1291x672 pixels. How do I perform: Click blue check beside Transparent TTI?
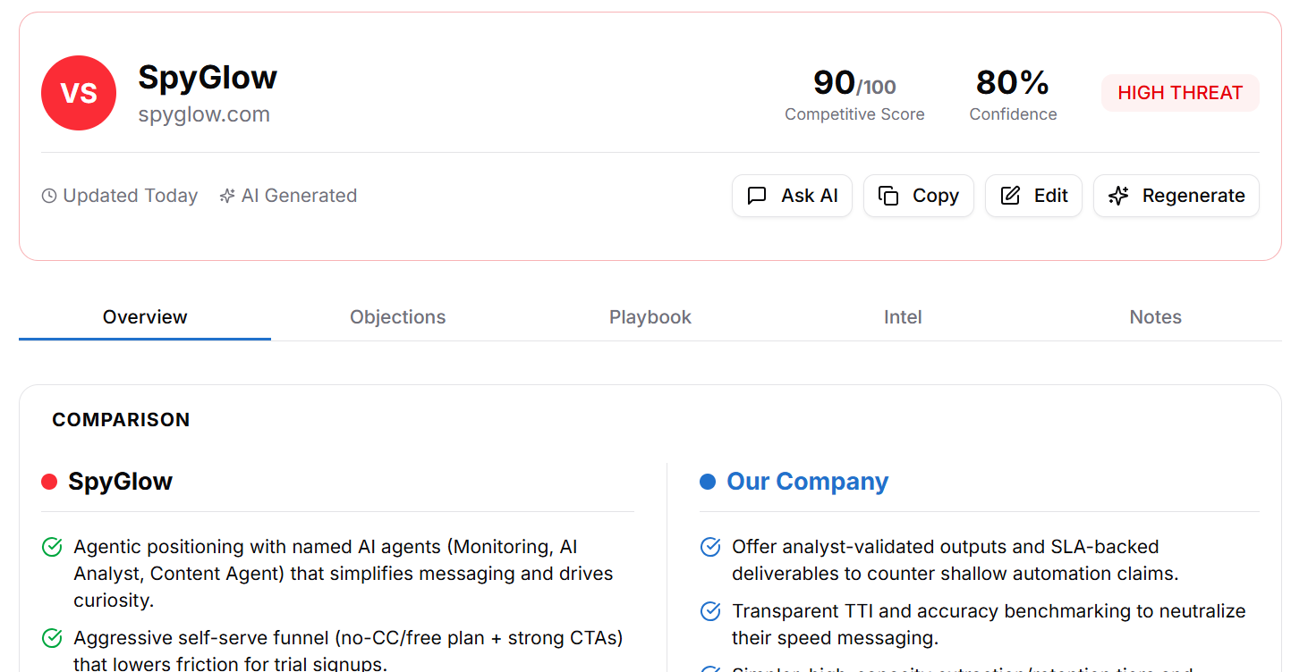[x=710, y=611]
